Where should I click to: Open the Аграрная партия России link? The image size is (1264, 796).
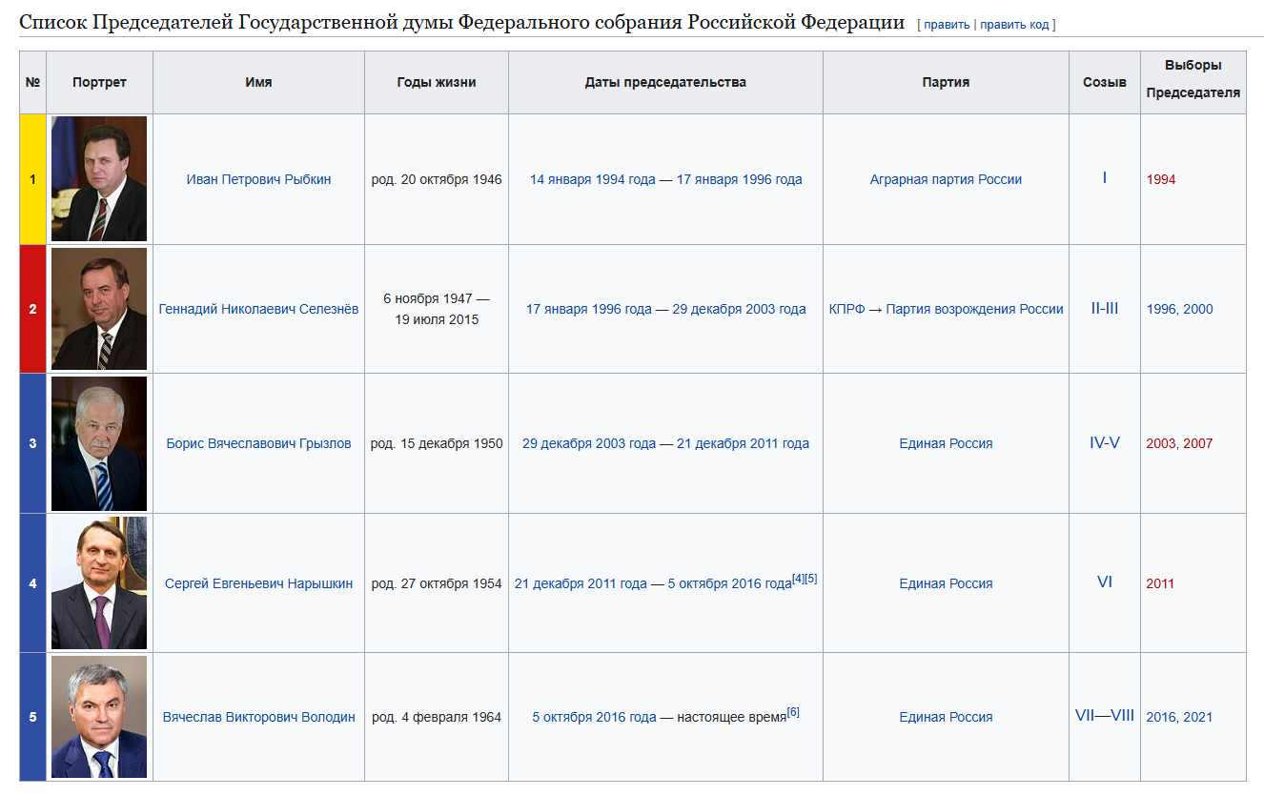tap(946, 179)
